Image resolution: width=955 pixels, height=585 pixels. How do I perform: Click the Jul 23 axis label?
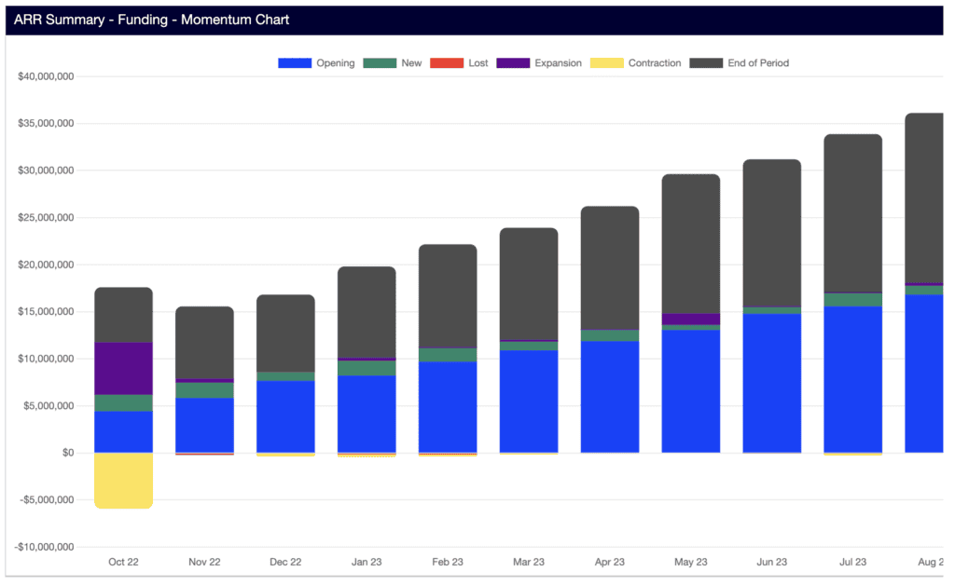pos(852,562)
